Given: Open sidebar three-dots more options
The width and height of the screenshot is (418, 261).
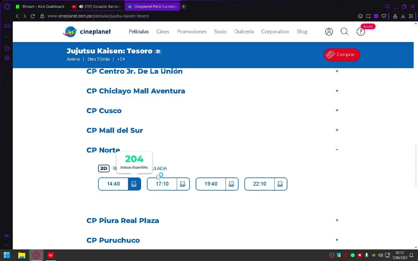Looking at the screenshot, I should point(7,245).
